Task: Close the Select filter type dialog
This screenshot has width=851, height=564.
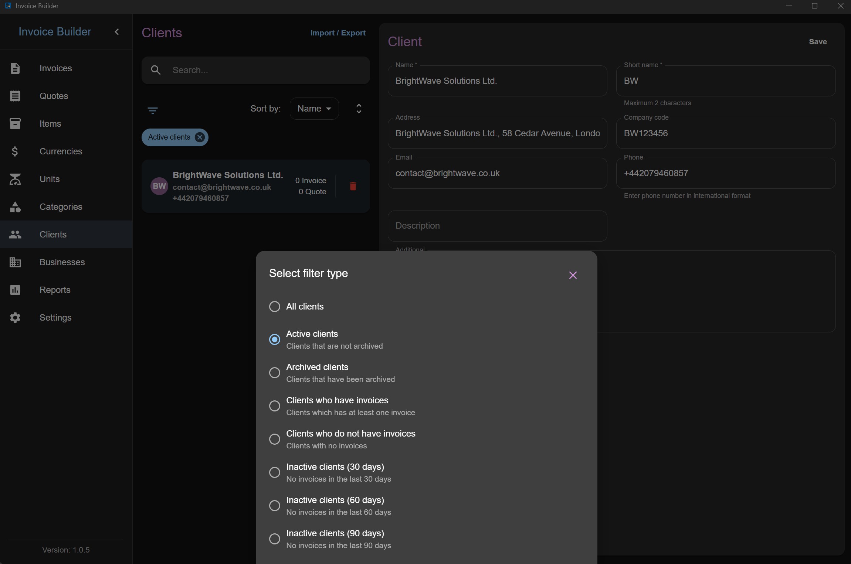Action: (x=573, y=275)
